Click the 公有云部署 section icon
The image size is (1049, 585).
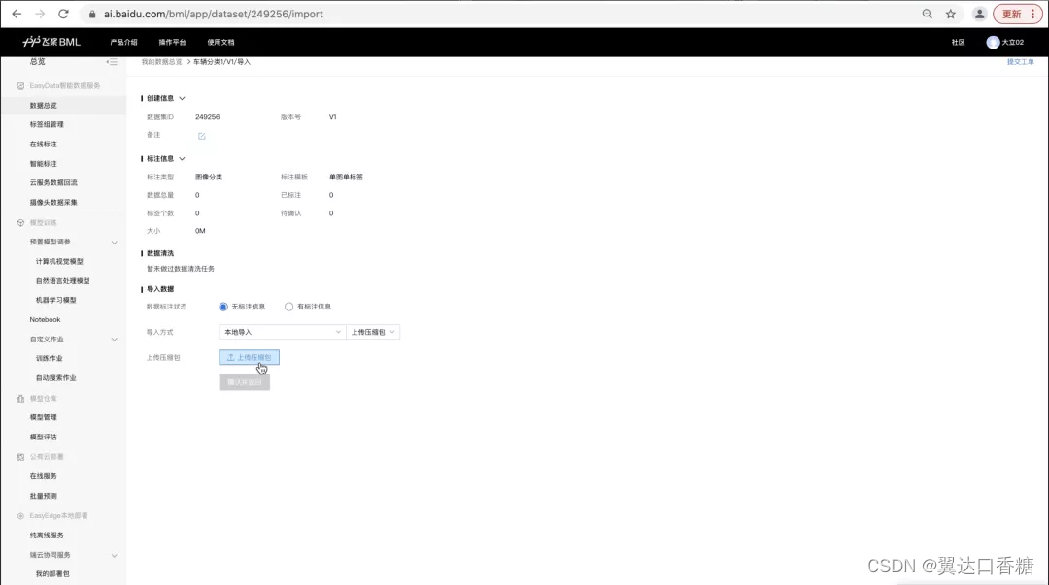(20, 457)
